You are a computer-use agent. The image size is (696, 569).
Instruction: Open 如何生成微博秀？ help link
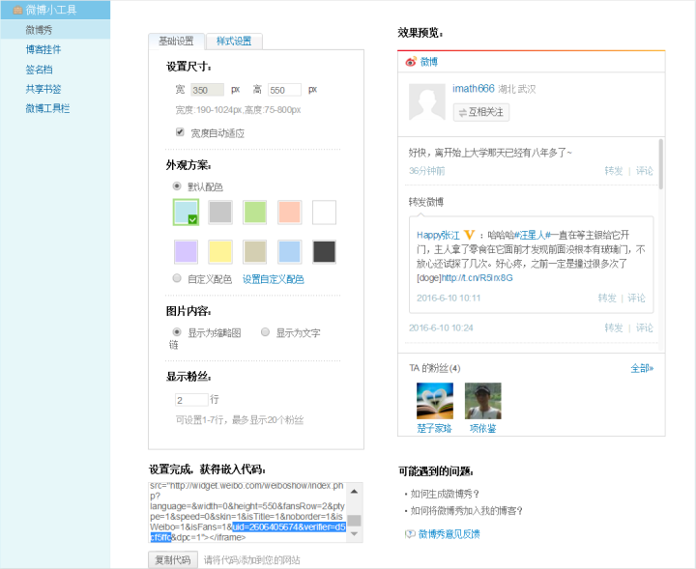[x=446, y=494]
